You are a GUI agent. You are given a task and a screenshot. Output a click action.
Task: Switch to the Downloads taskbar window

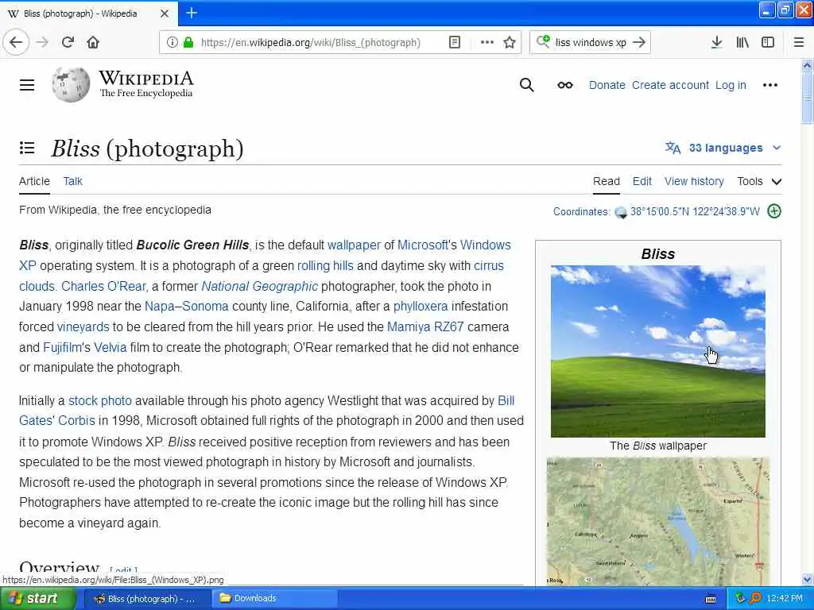coord(274,599)
